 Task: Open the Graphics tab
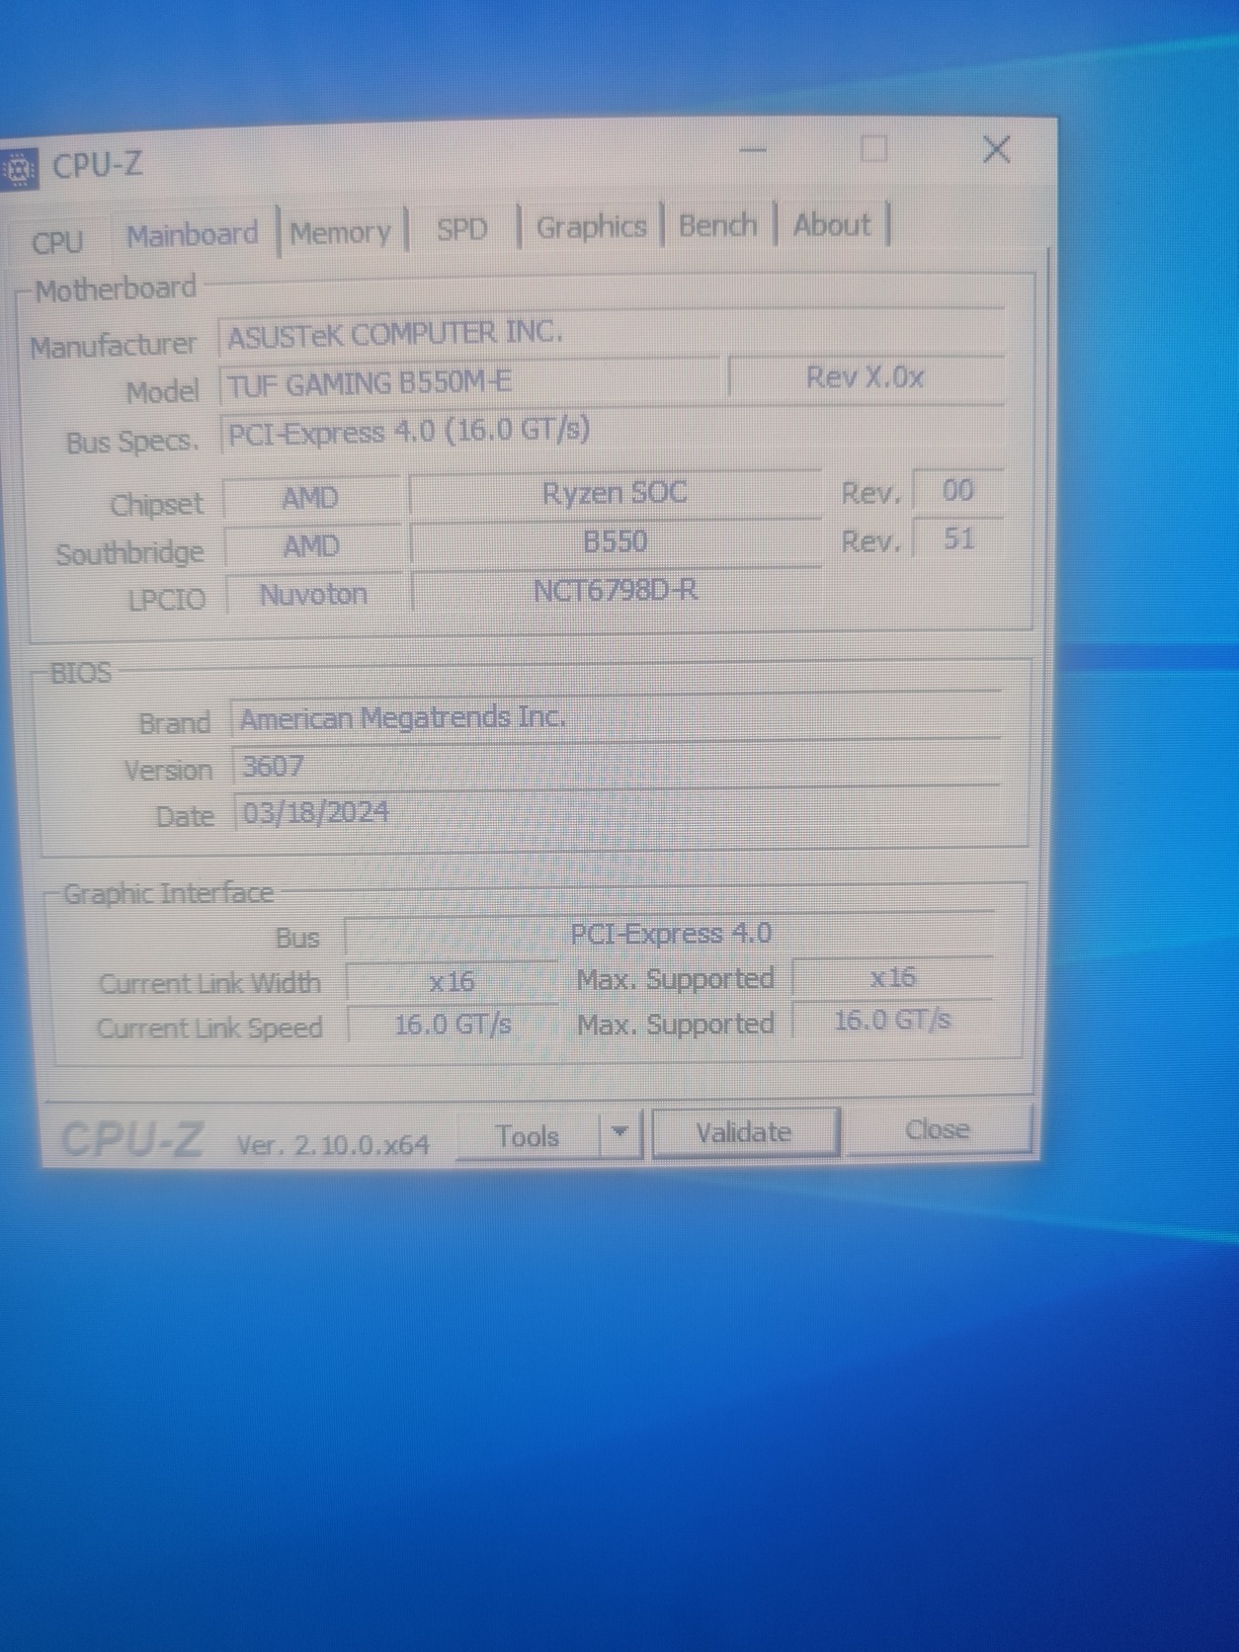tap(591, 226)
